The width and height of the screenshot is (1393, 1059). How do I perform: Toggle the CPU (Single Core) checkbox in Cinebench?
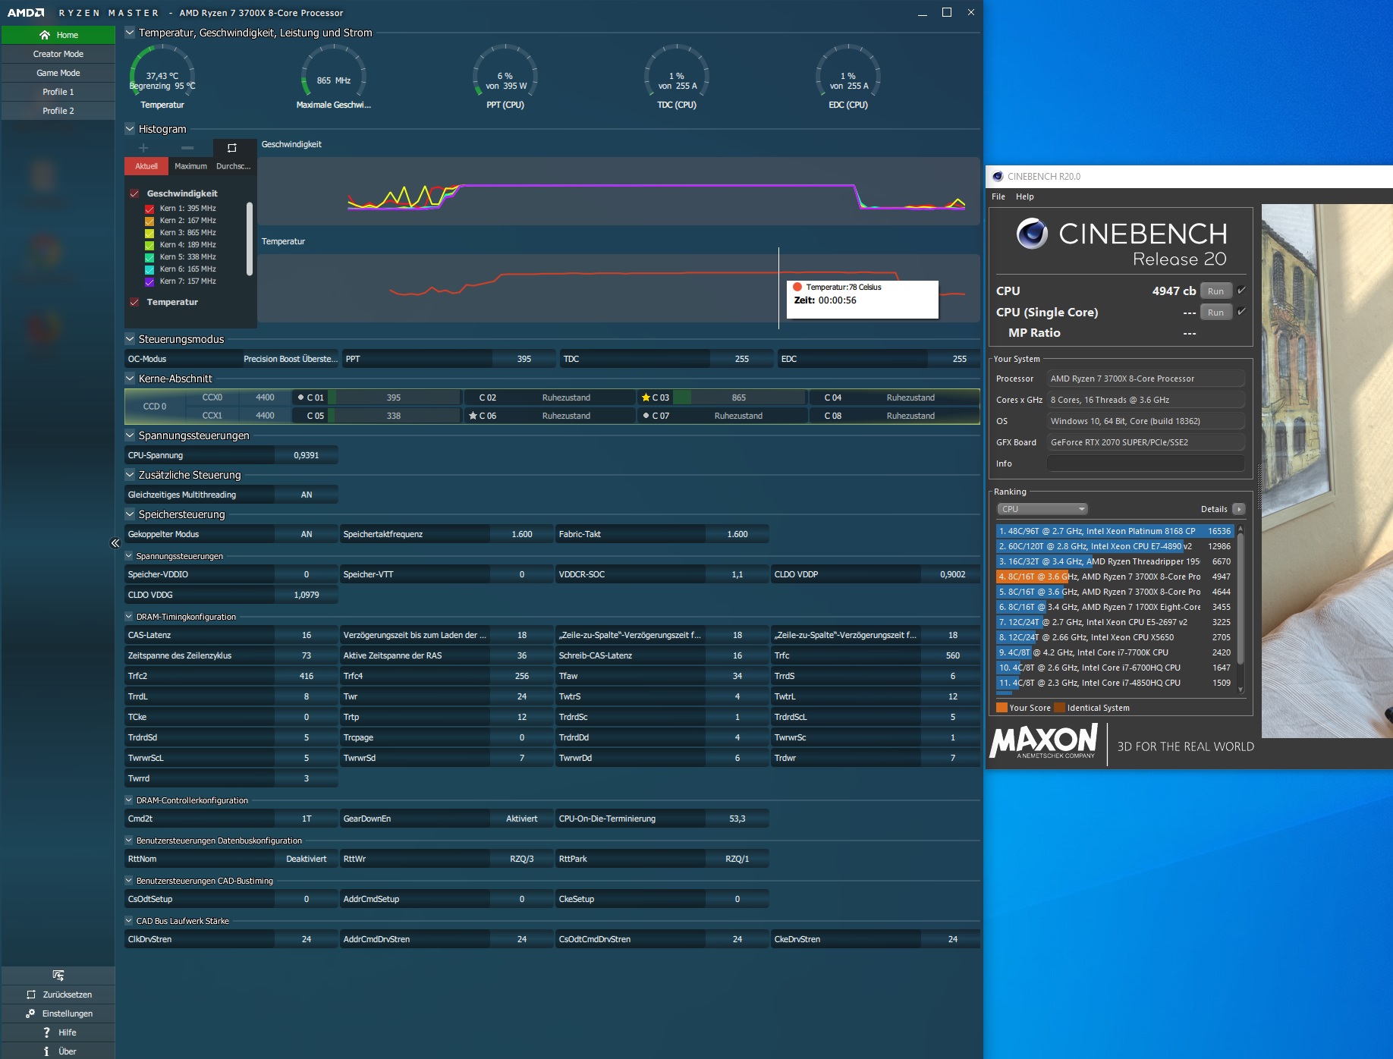(1242, 312)
